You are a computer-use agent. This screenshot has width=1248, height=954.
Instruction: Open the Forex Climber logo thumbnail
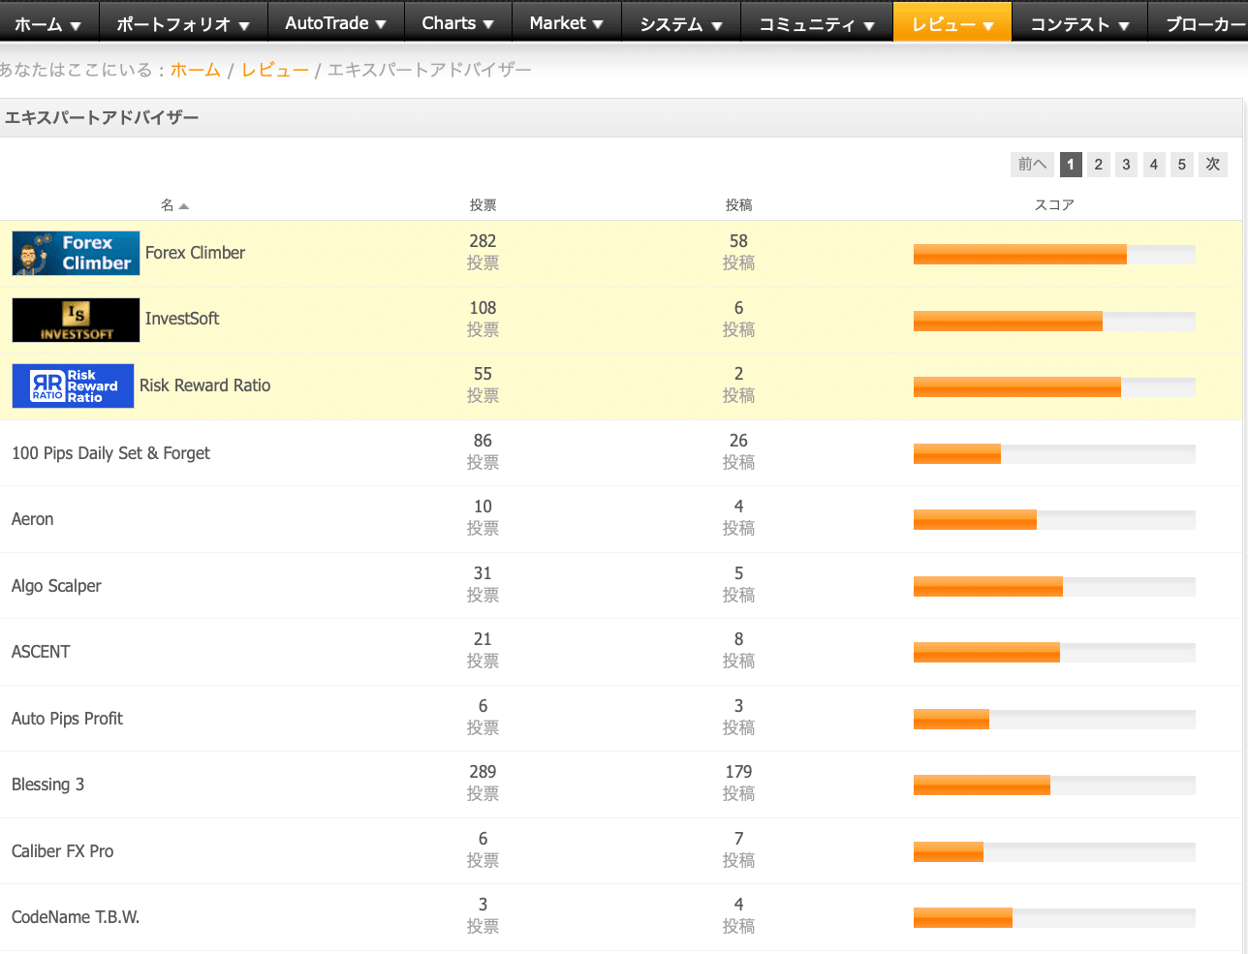(76, 253)
